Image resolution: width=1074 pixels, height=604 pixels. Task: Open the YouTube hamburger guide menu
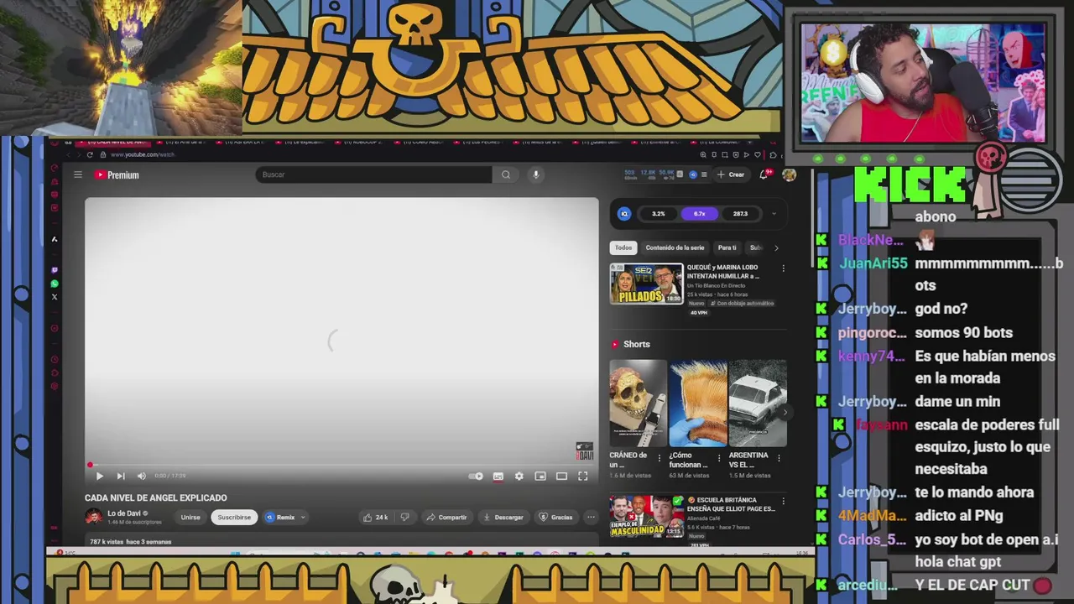(x=78, y=174)
